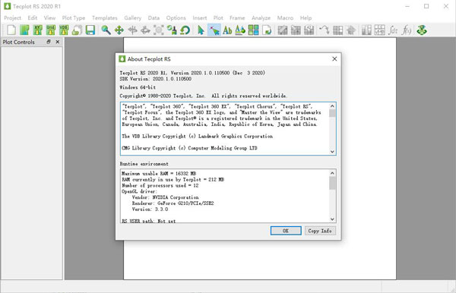Click the green figure icon at toolbar end
The image size is (456, 293).
click(422, 30)
